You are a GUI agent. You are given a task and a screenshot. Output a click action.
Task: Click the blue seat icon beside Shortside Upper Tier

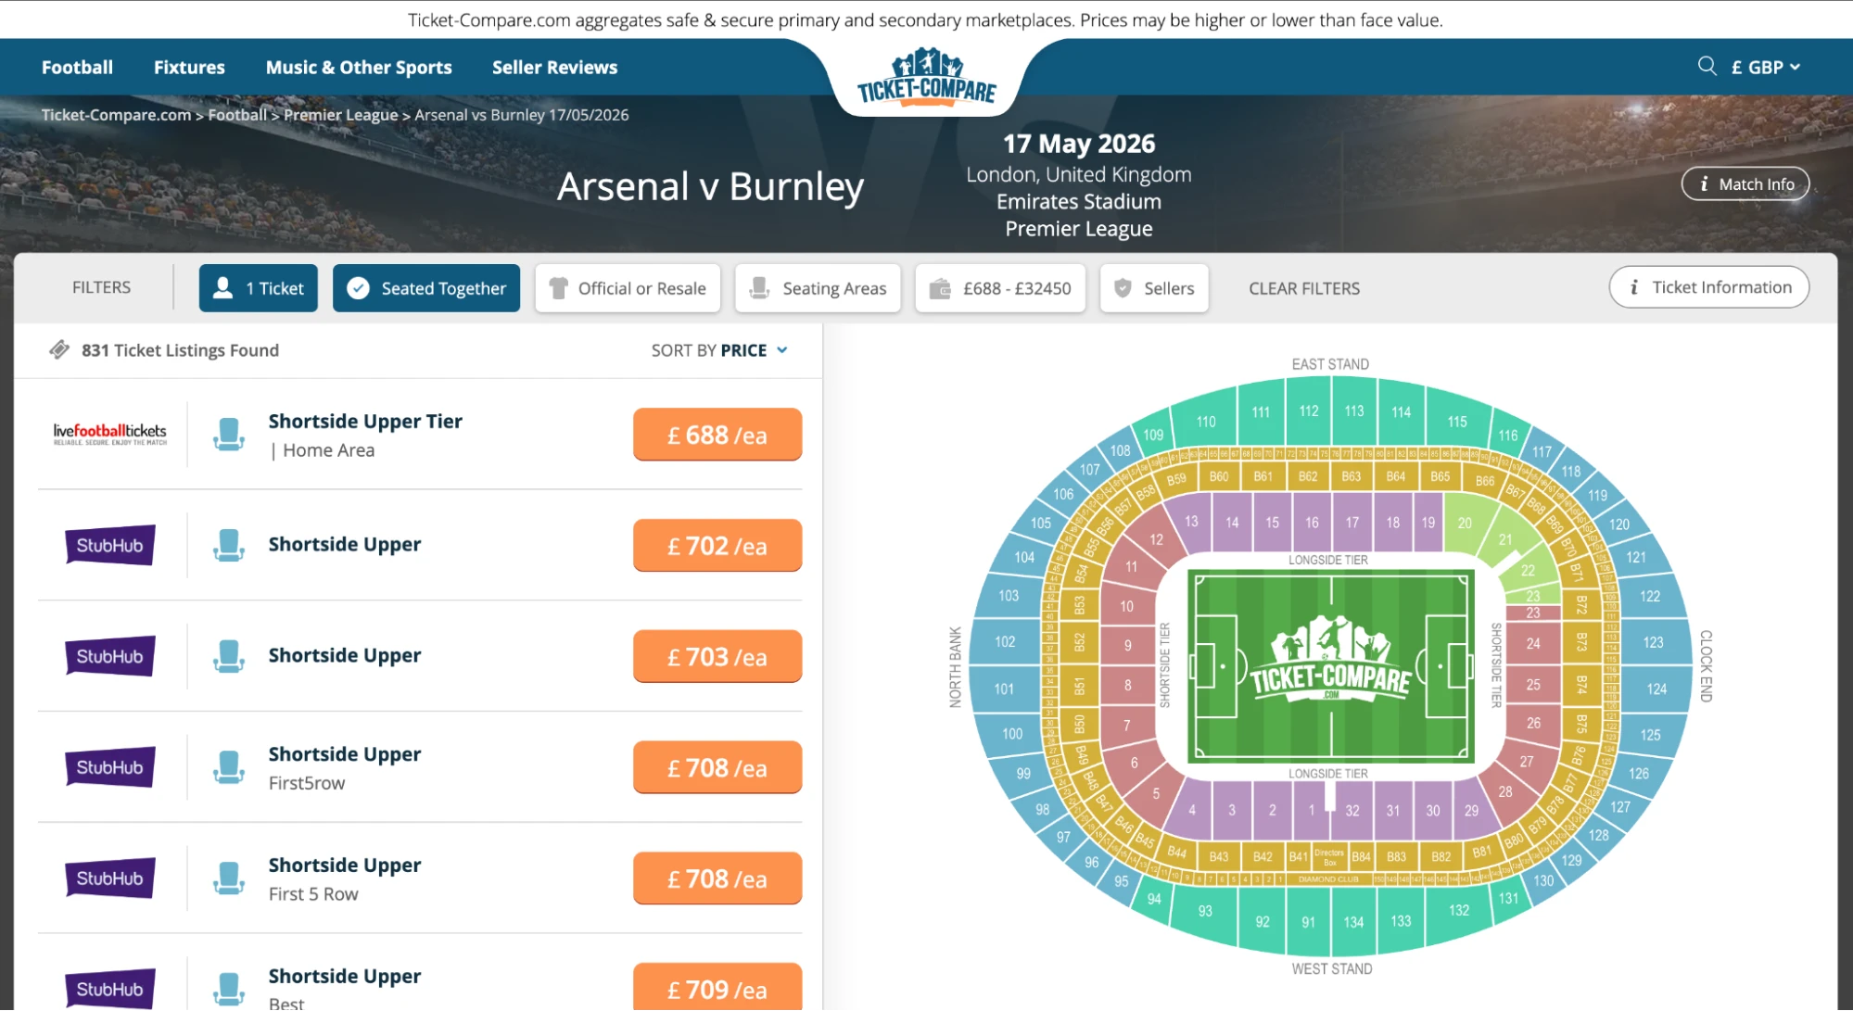coord(228,434)
